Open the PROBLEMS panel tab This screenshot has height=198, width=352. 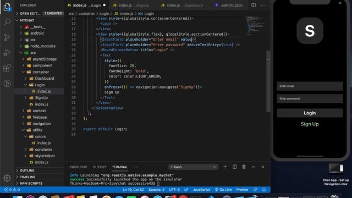click(x=78, y=167)
